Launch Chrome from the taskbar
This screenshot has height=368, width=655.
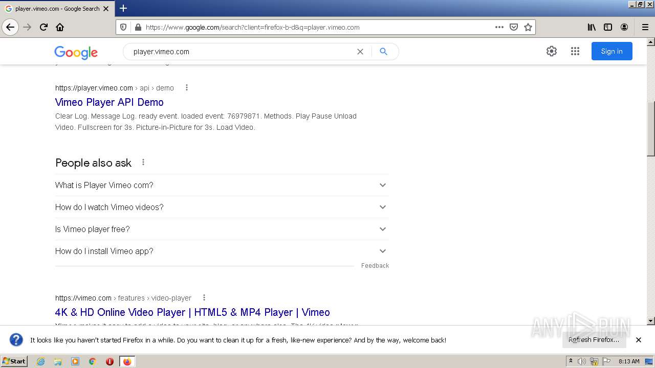[x=93, y=361]
